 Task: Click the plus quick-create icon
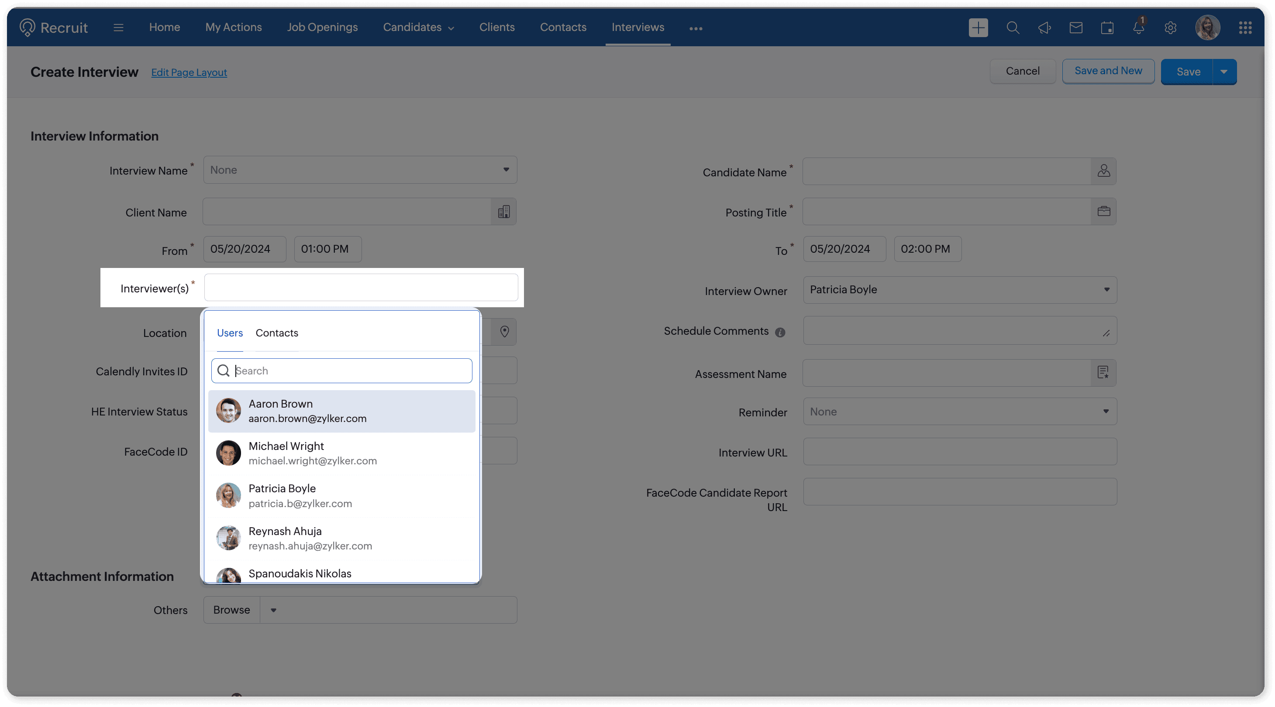pyautogui.click(x=978, y=27)
